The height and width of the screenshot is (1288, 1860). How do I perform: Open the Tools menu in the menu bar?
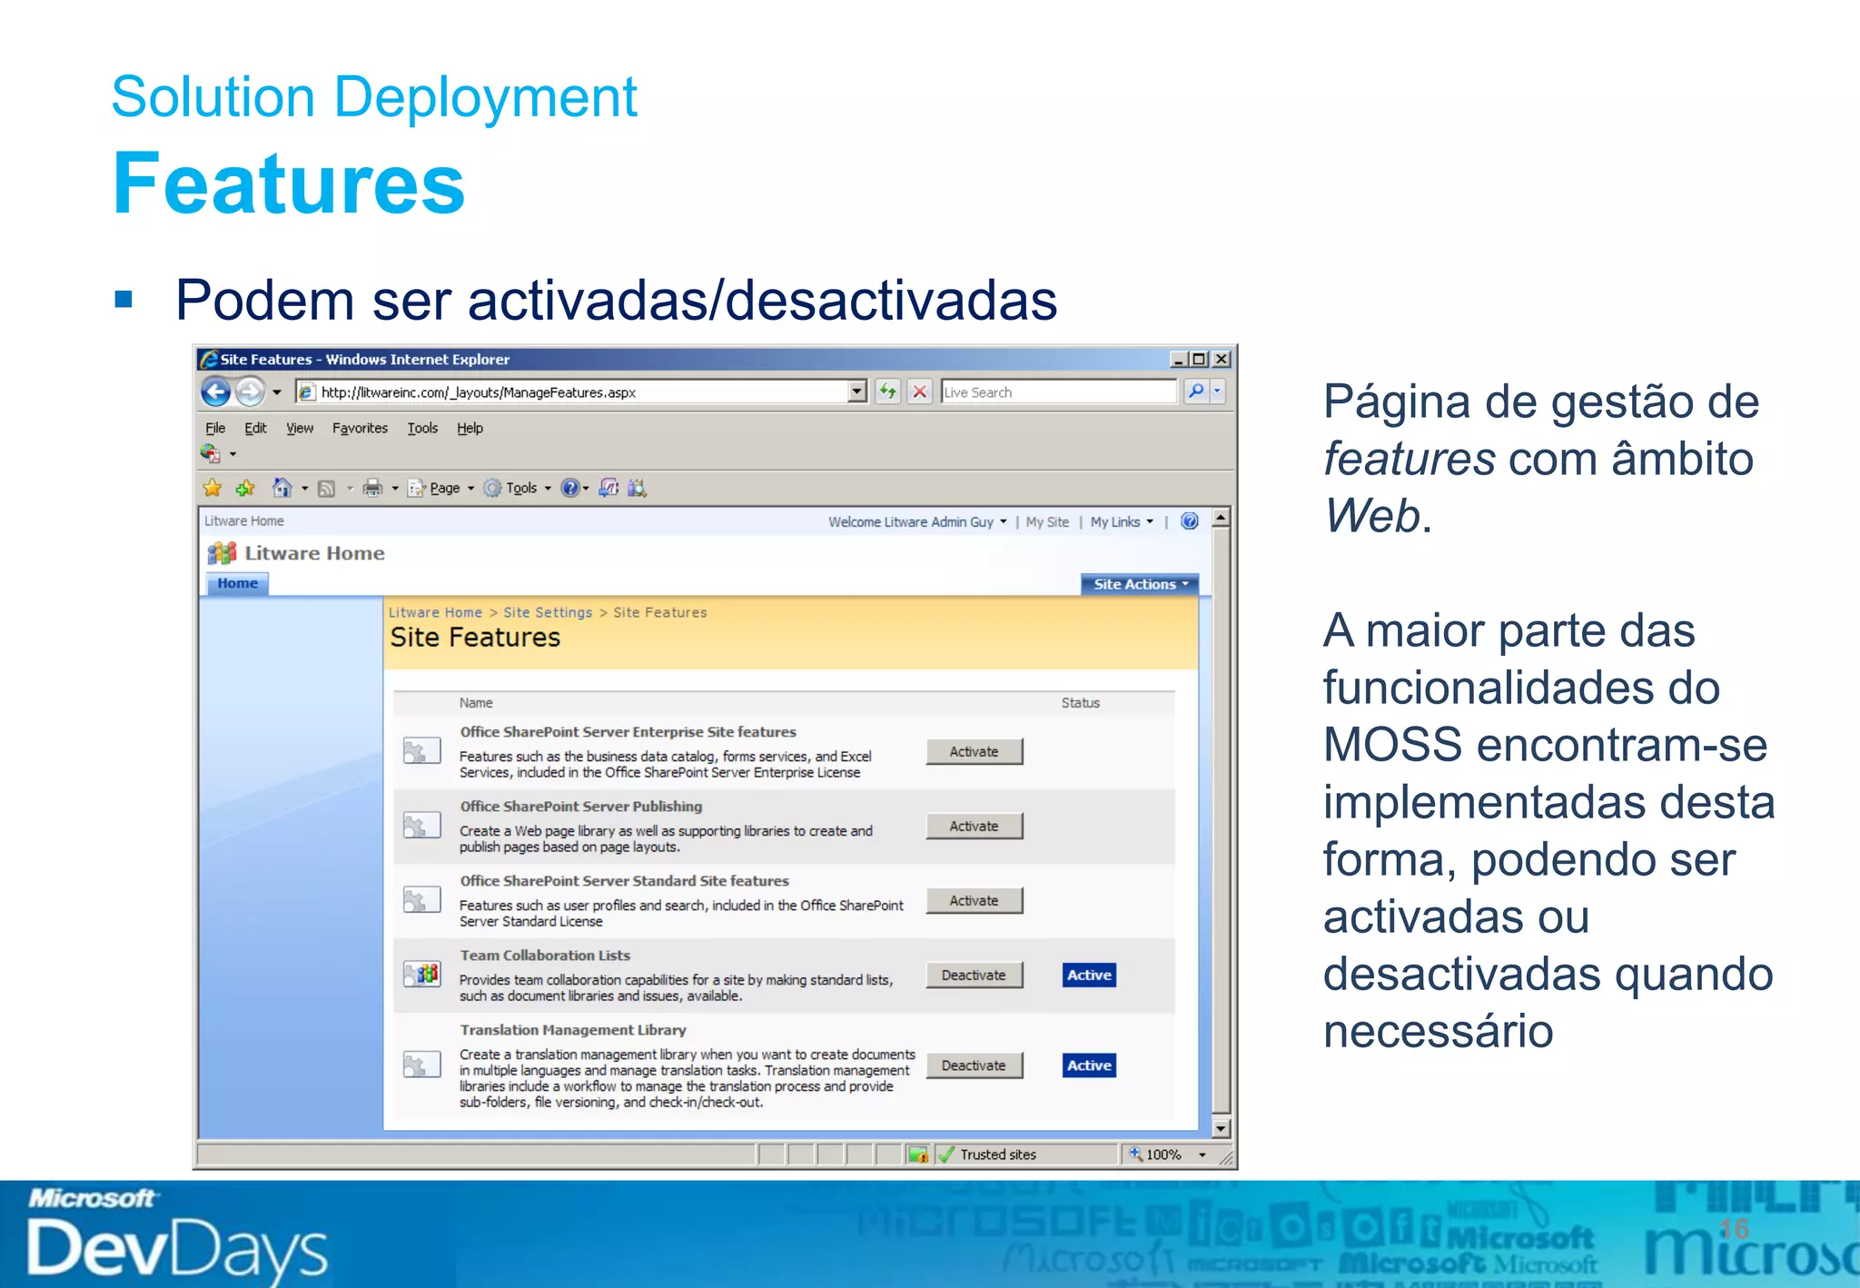[422, 428]
